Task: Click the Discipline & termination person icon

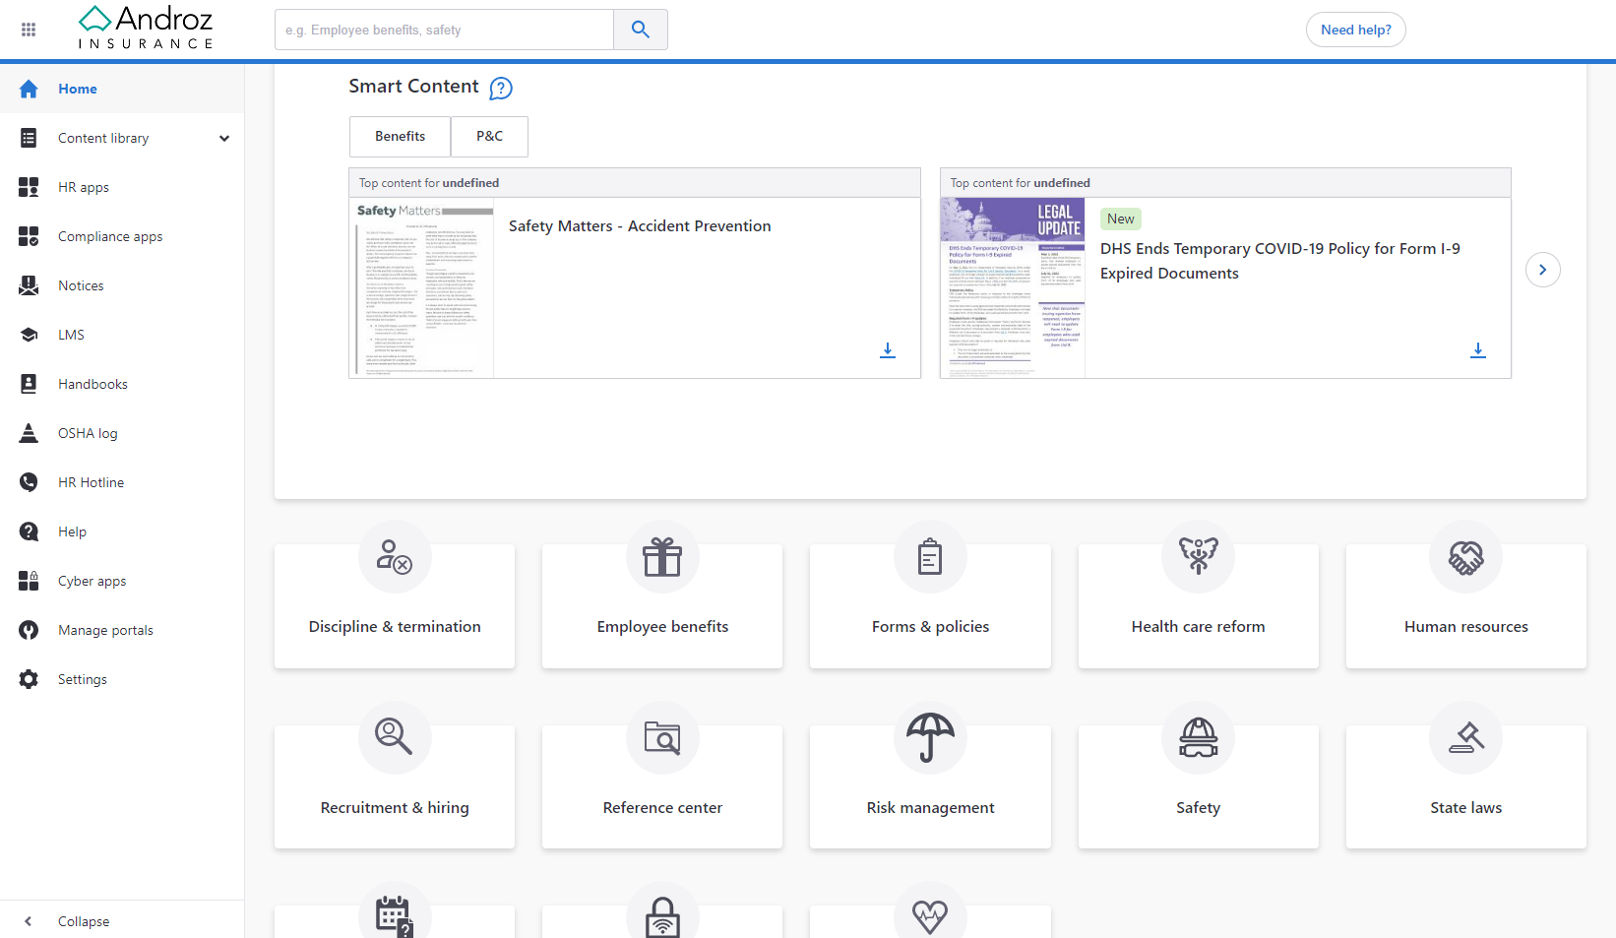Action: pos(395,557)
